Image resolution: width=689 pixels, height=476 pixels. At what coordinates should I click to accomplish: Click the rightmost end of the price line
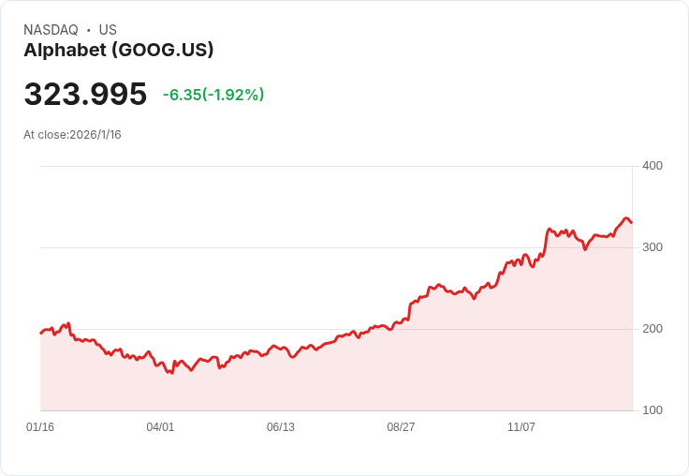click(x=632, y=223)
